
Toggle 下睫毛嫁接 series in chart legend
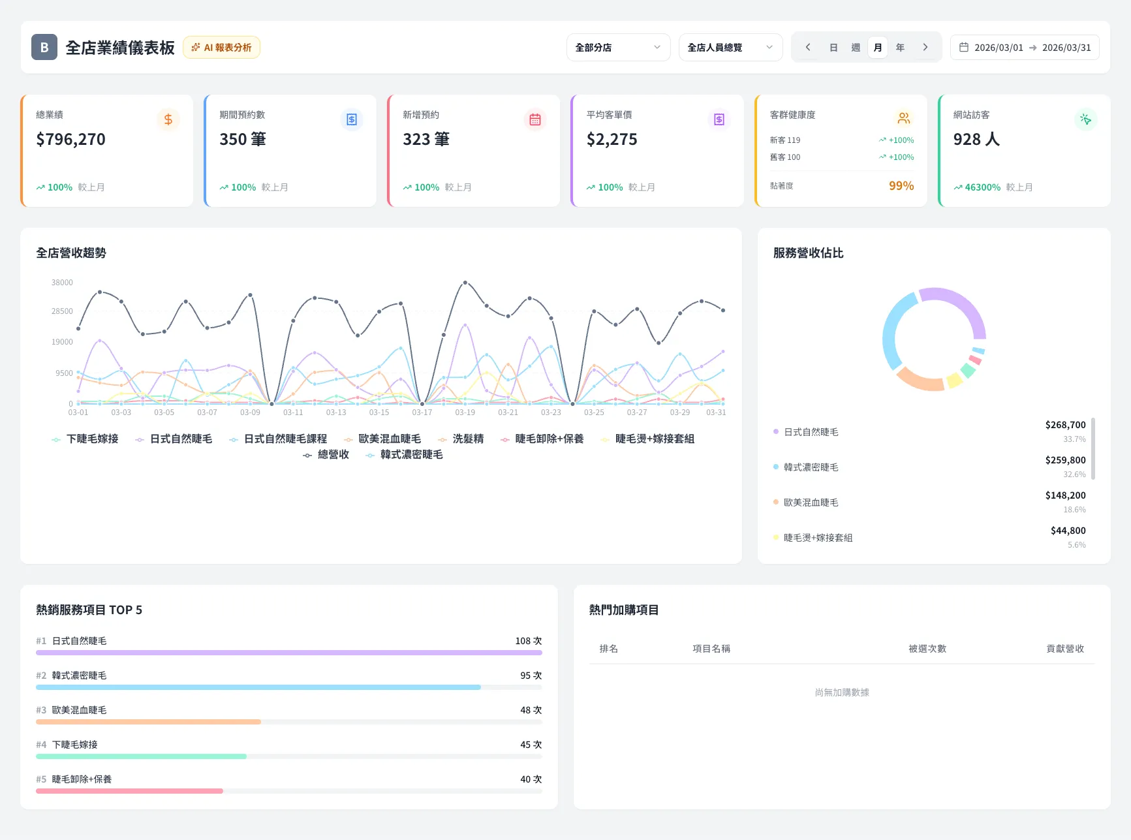(x=85, y=439)
